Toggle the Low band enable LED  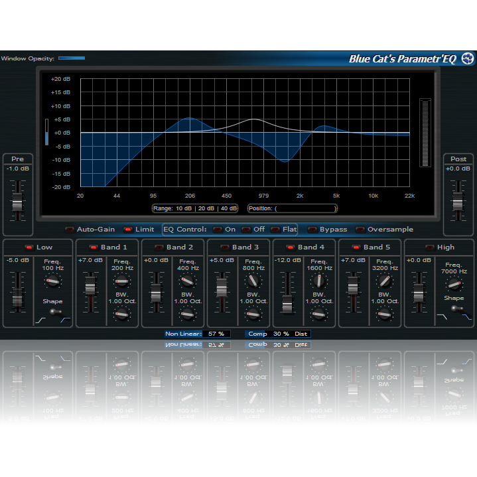(x=29, y=247)
